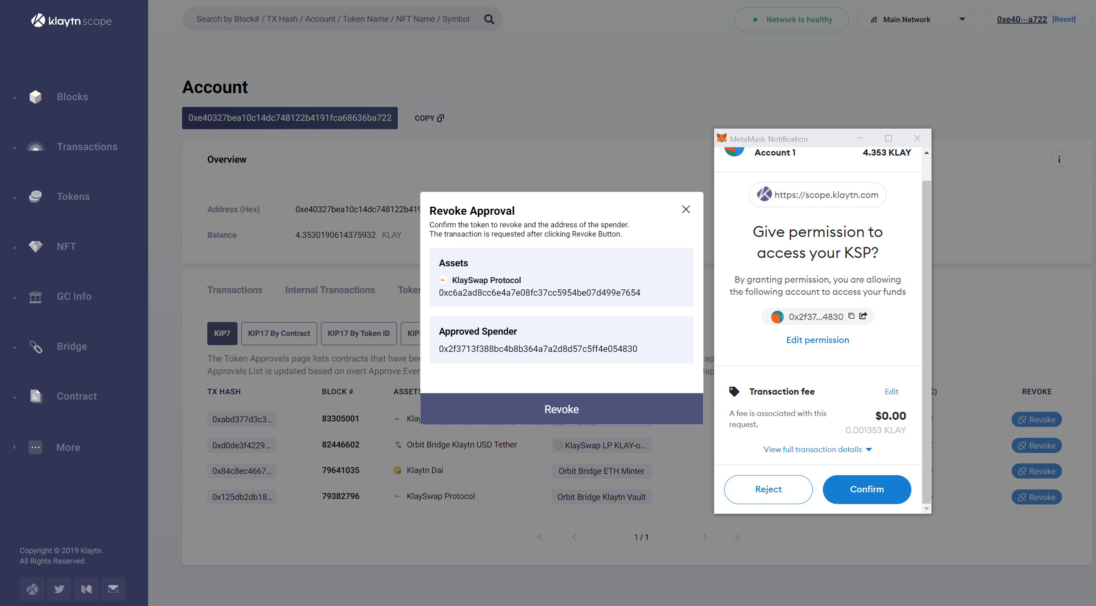Open spender address external link icon
1096x606 pixels.
pyautogui.click(x=863, y=316)
